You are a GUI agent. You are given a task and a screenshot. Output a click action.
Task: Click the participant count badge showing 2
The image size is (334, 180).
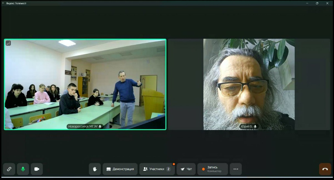[168, 169]
